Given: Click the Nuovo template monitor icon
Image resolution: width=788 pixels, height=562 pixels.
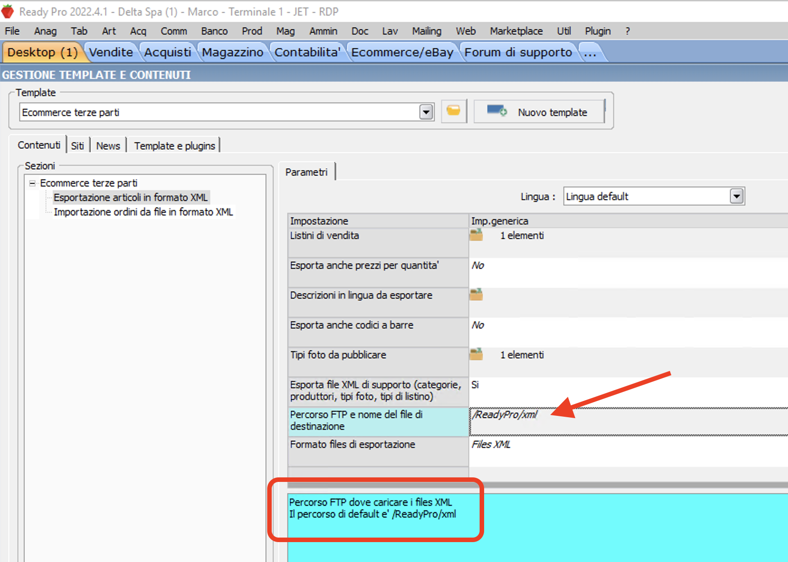Looking at the screenshot, I should 497,111.
